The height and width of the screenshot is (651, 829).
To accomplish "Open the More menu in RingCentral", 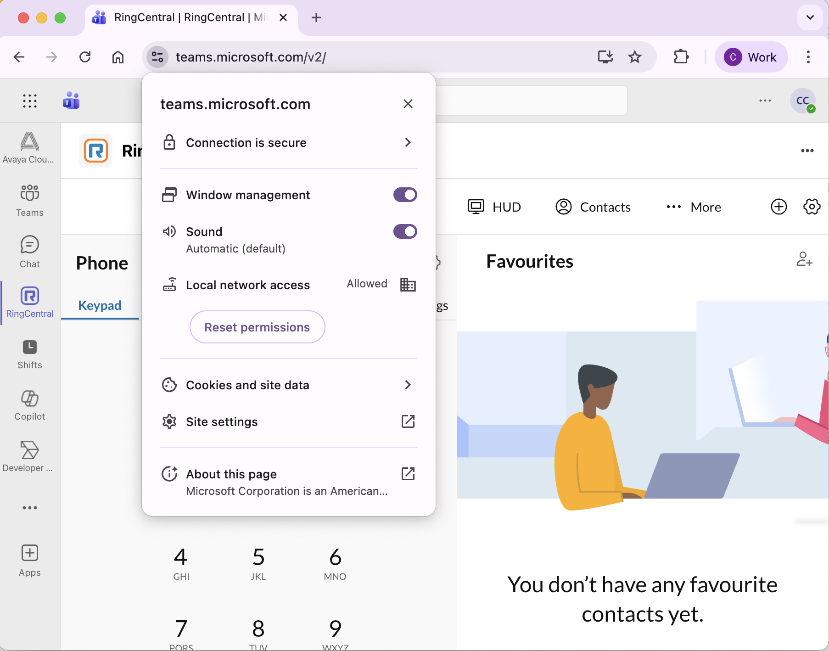I will [x=694, y=207].
